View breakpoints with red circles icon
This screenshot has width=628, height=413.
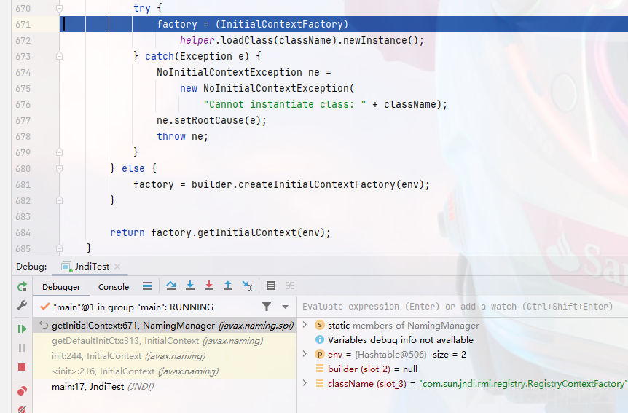(x=22, y=391)
